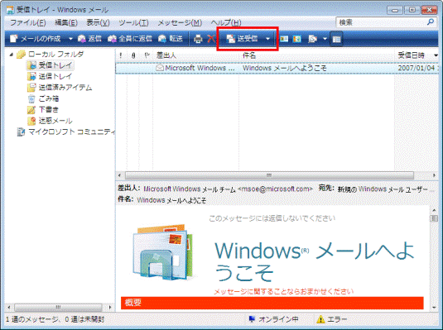The image size is (443, 330).
Task: Open the 表示(V) menu
Action: [98, 22]
